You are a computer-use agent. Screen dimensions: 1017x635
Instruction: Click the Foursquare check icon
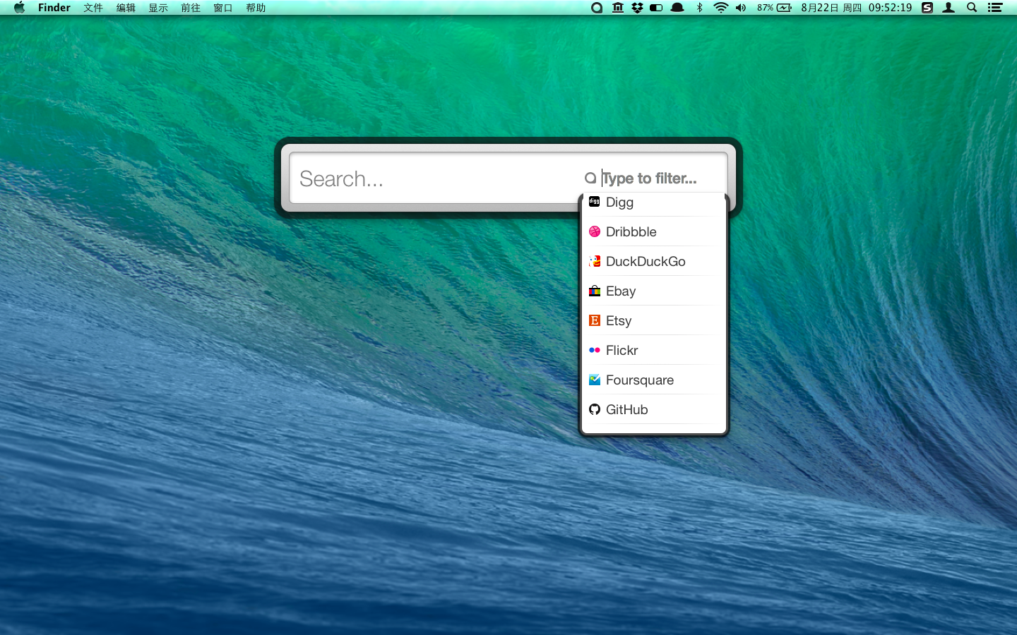595,380
